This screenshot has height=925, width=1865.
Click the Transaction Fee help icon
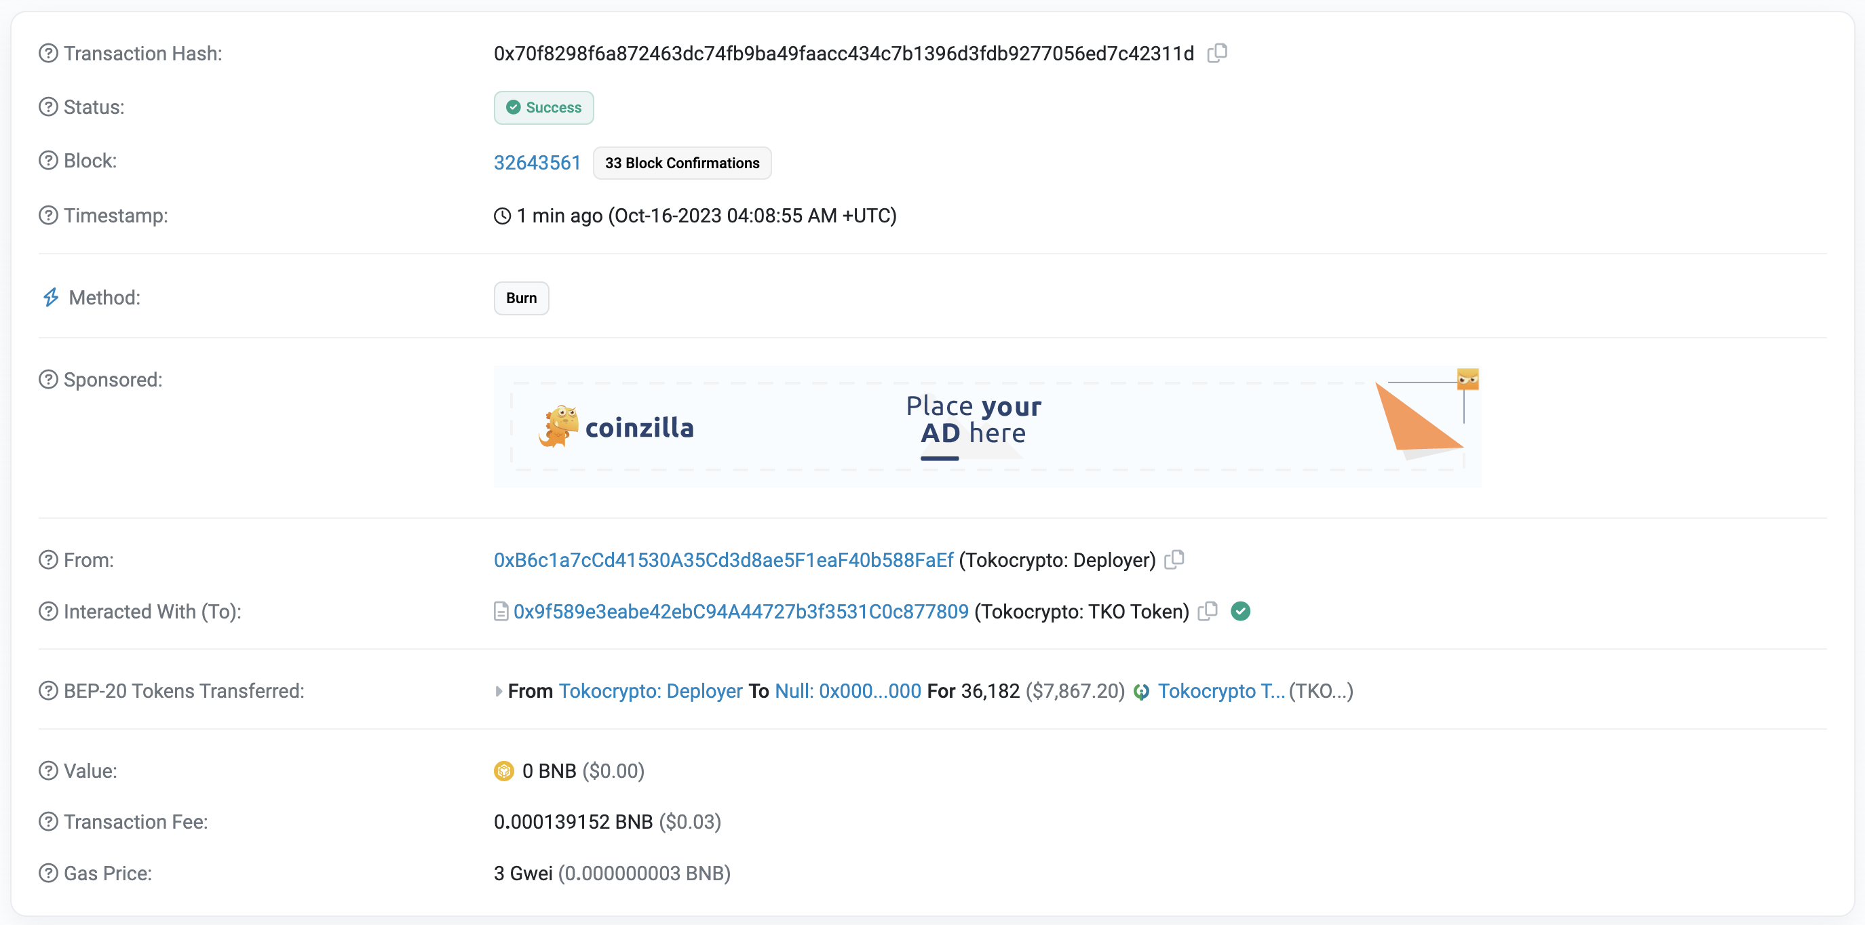coord(47,821)
